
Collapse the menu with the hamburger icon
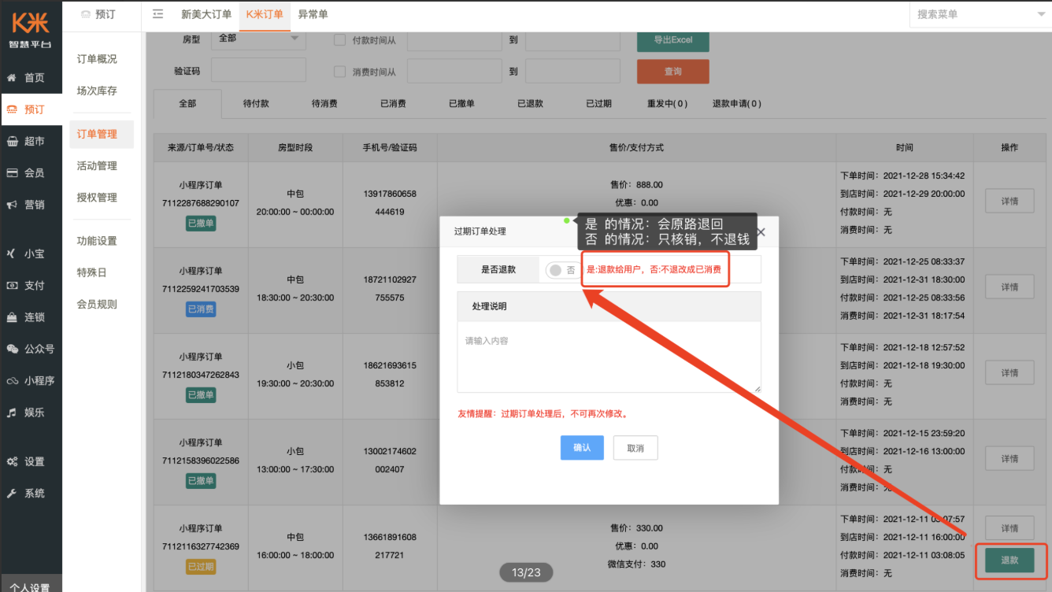click(x=158, y=14)
